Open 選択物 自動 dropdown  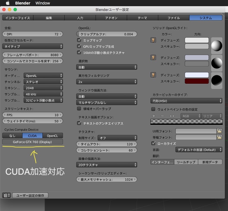coord(107,67)
